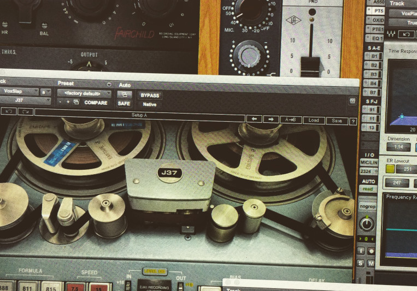417x291 pixels.
Task: Select the EQ 1 insert slot
Action: point(374,39)
